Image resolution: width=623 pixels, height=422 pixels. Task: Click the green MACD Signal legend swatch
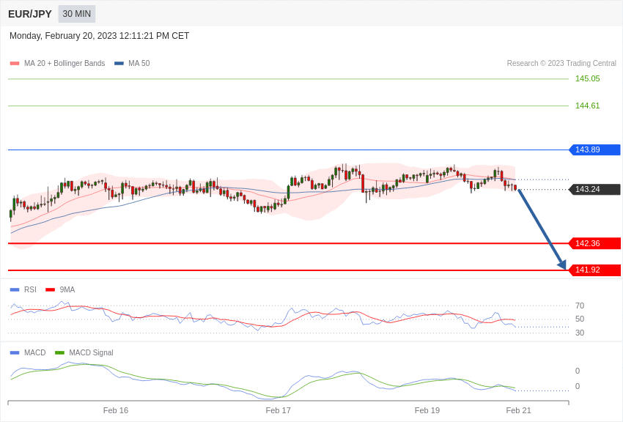(x=59, y=352)
